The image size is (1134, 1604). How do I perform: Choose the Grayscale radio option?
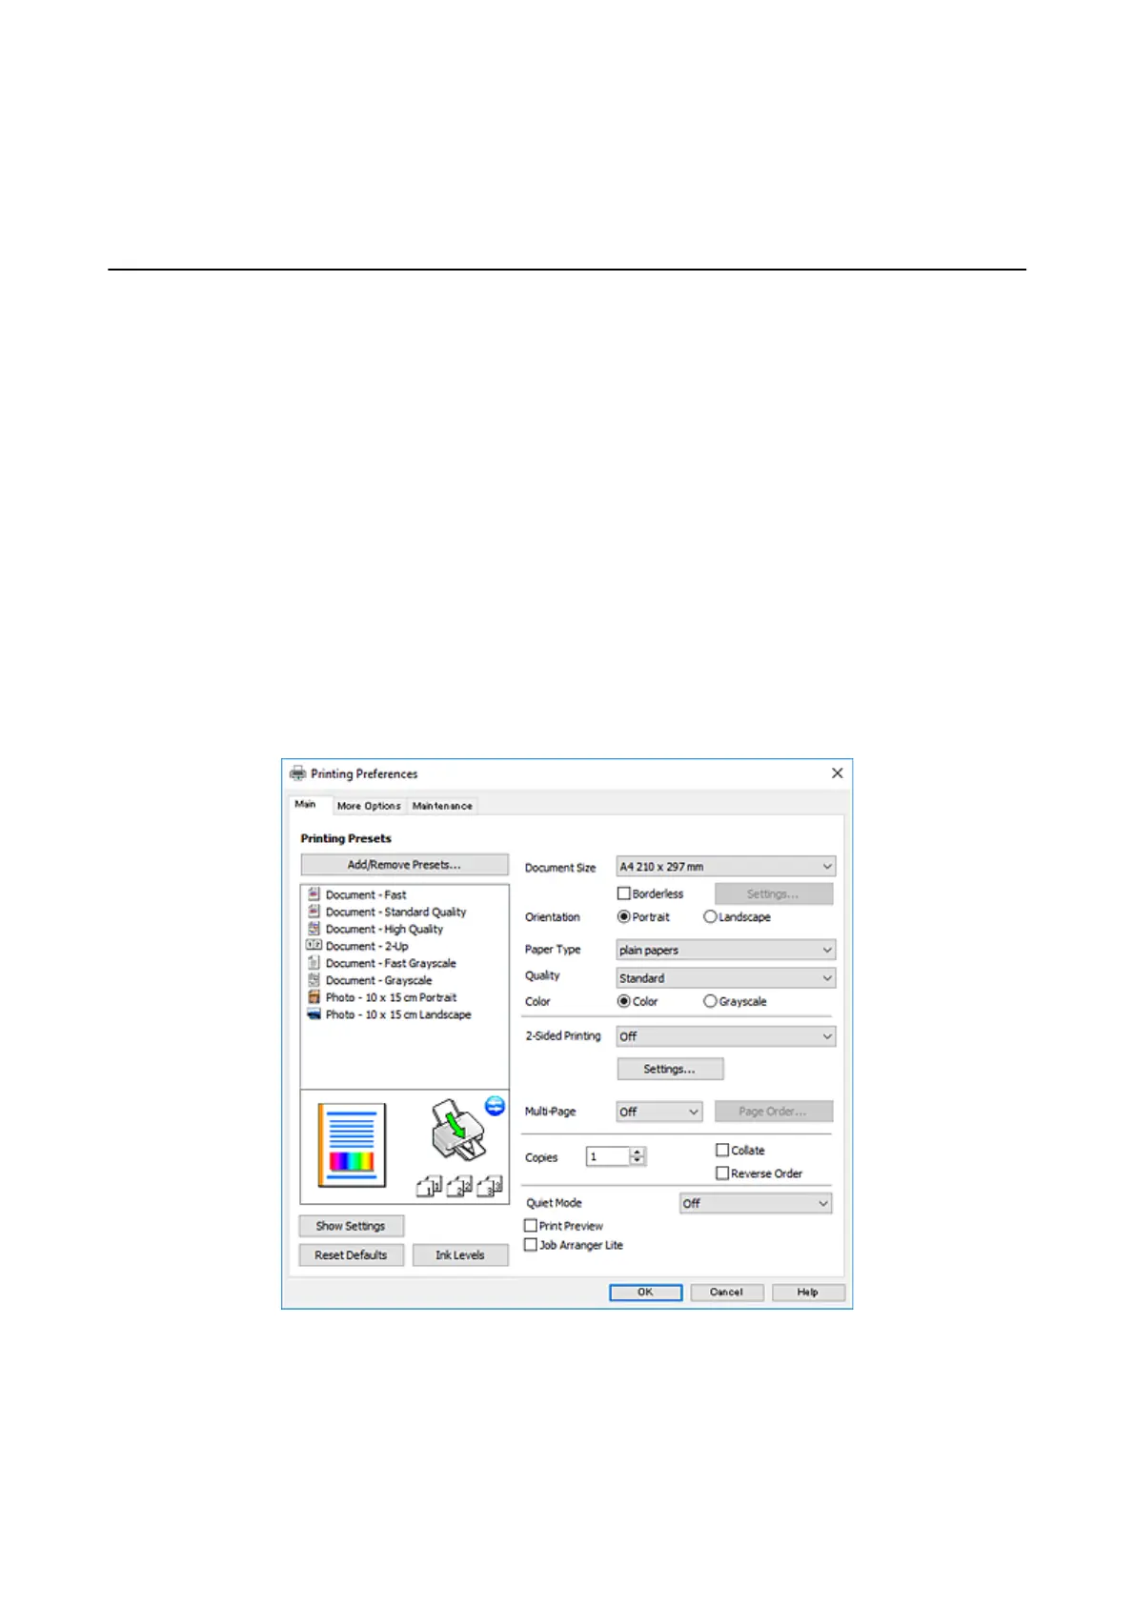pos(710,1001)
